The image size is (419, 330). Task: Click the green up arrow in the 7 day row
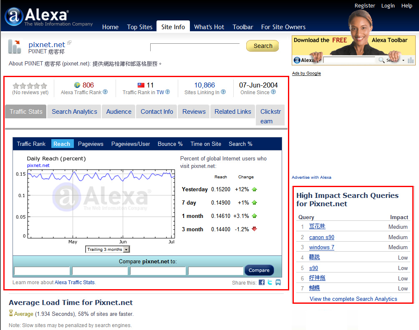tap(255, 202)
